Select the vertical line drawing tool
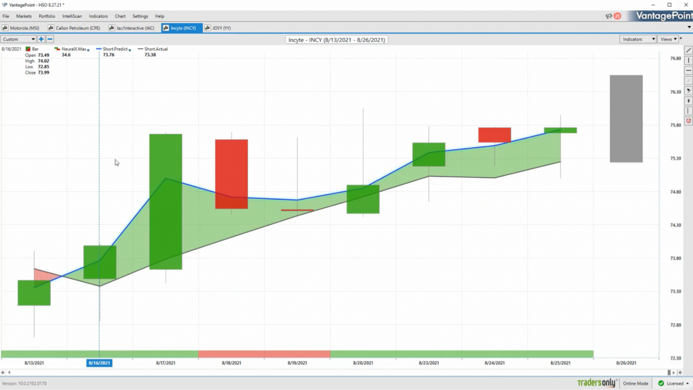693x390 pixels. pos(688,60)
